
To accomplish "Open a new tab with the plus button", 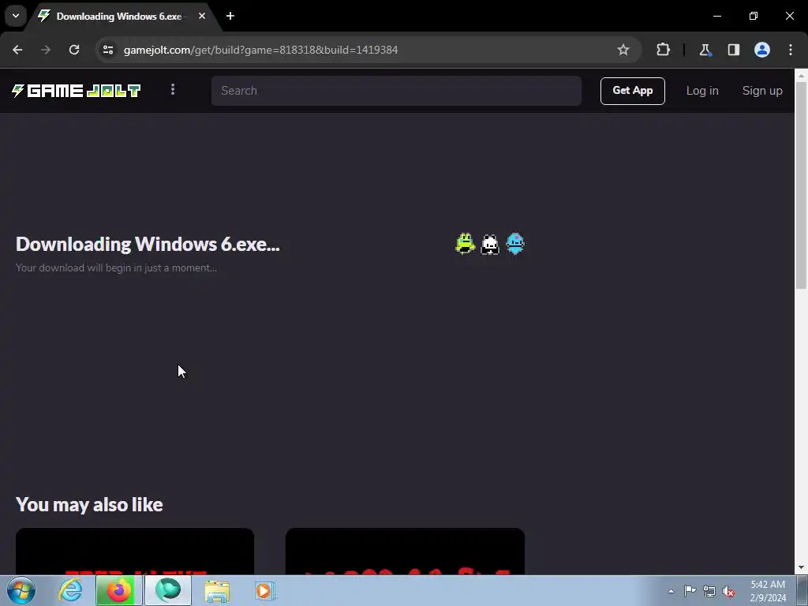I will tap(230, 17).
